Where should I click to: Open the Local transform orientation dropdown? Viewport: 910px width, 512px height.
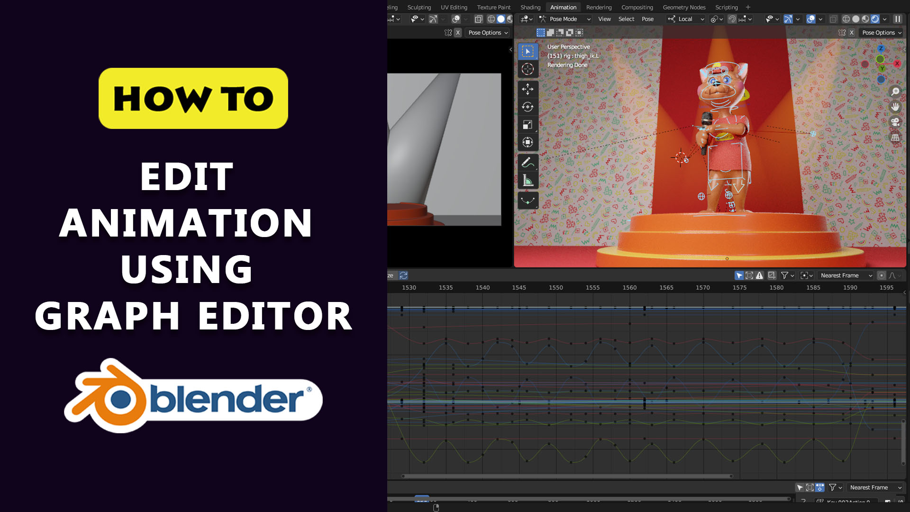coord(686,19)
